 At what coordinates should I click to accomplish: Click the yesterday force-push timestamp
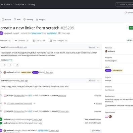pyautogui.click(x=62, y=95)
